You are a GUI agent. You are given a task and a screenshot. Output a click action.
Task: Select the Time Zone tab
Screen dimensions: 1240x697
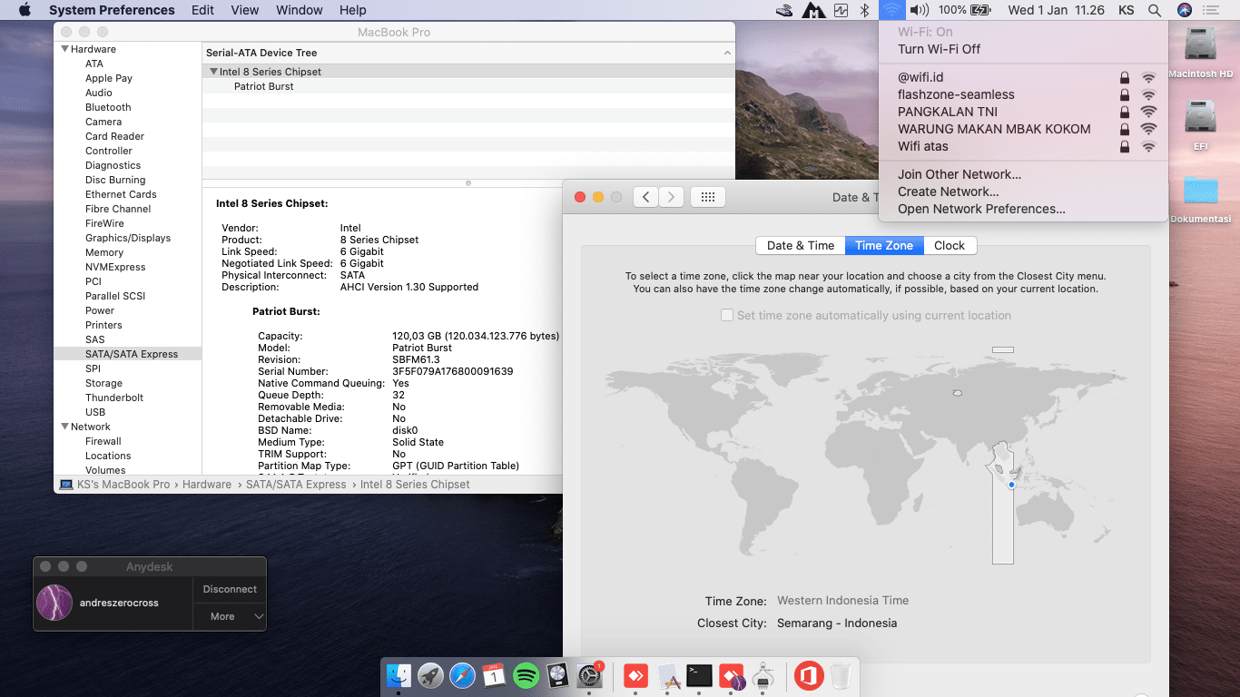pyautogui.click(x=884, y=245)
